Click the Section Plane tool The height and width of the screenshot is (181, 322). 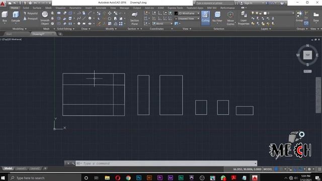tap(134, 18)
